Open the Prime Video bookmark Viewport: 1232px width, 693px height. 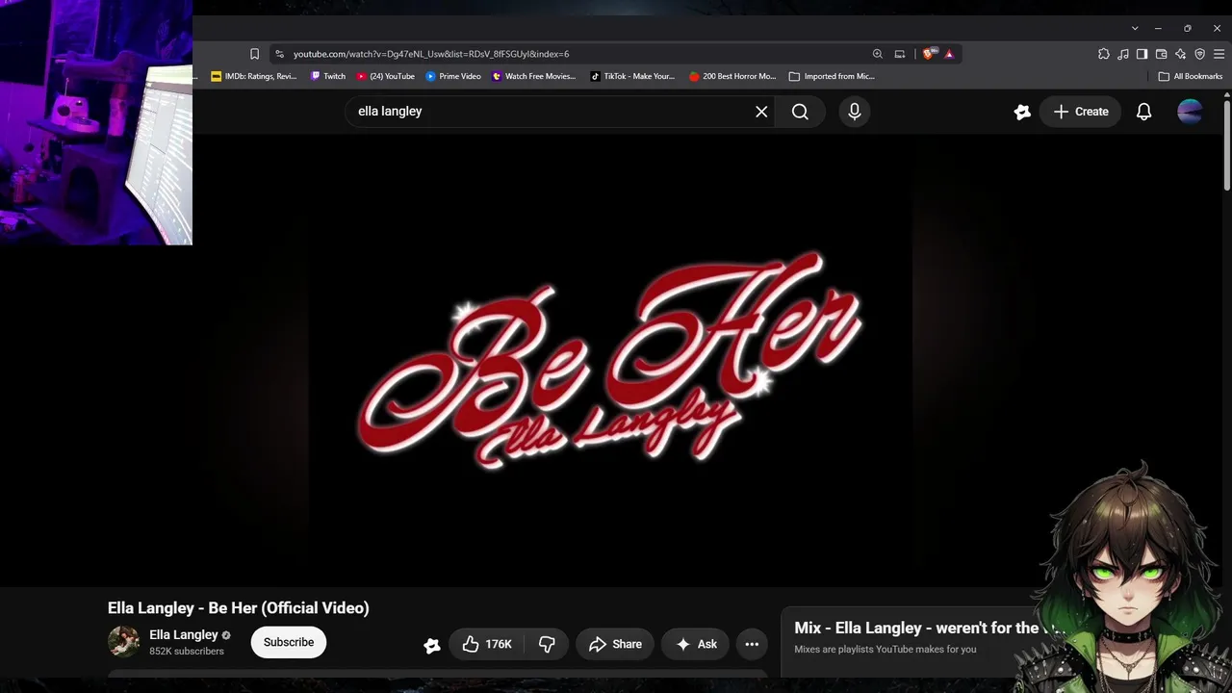pos(453,76)
